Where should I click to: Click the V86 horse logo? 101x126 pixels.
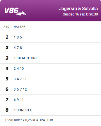tap(15, 11)
